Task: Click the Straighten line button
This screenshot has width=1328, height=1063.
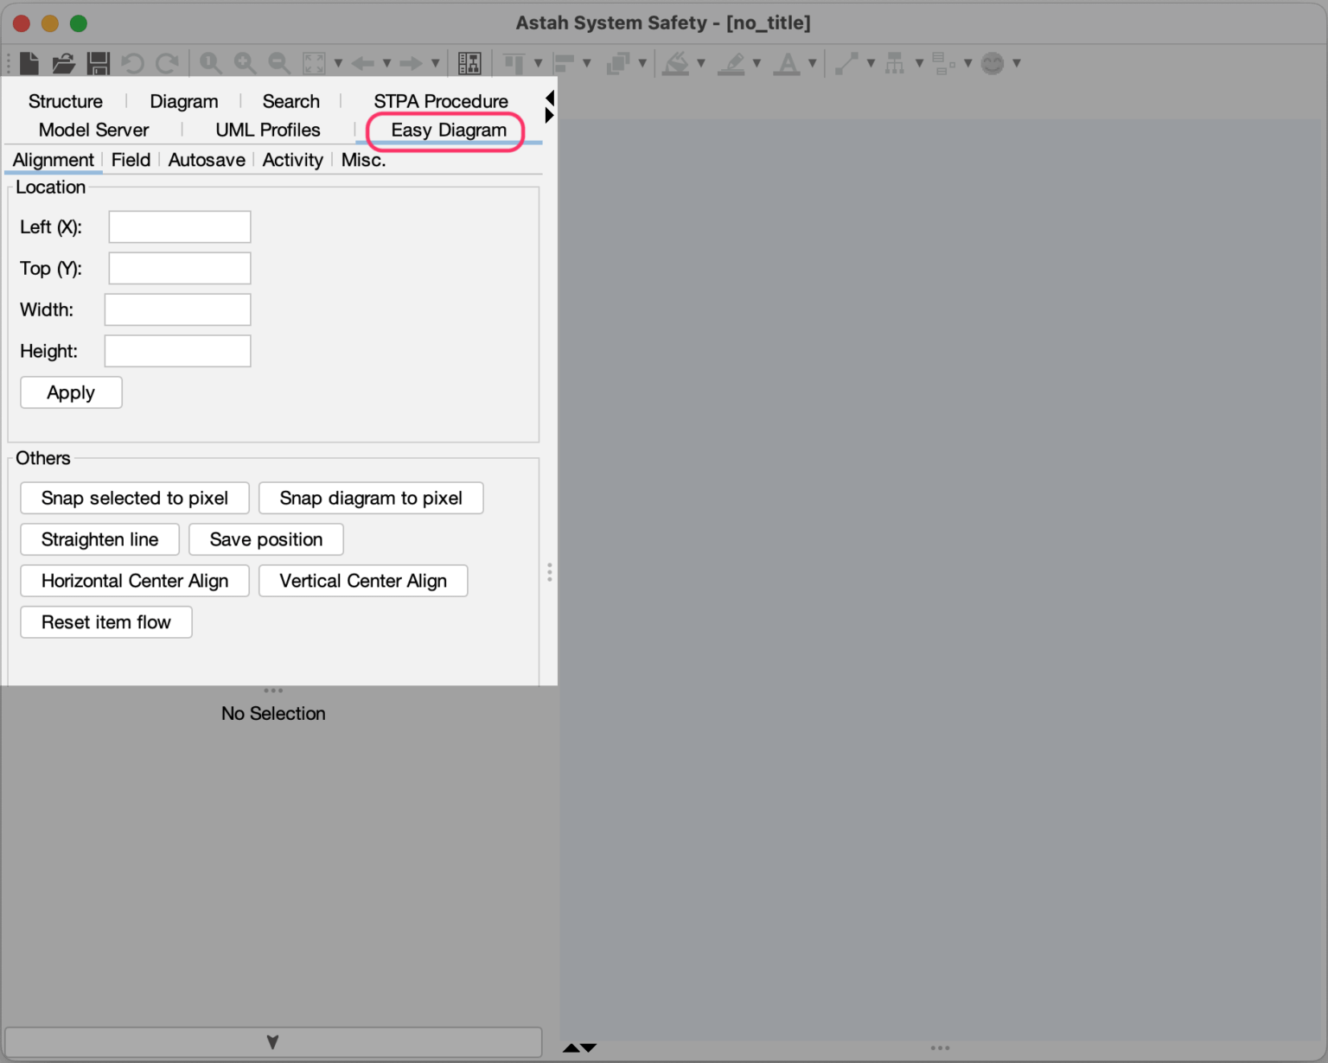Action: pyautogui.click(x=99, y=539)
